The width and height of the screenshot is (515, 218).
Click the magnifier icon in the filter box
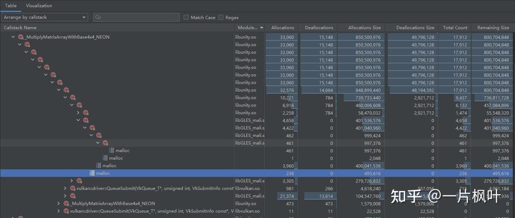(98, 17)
